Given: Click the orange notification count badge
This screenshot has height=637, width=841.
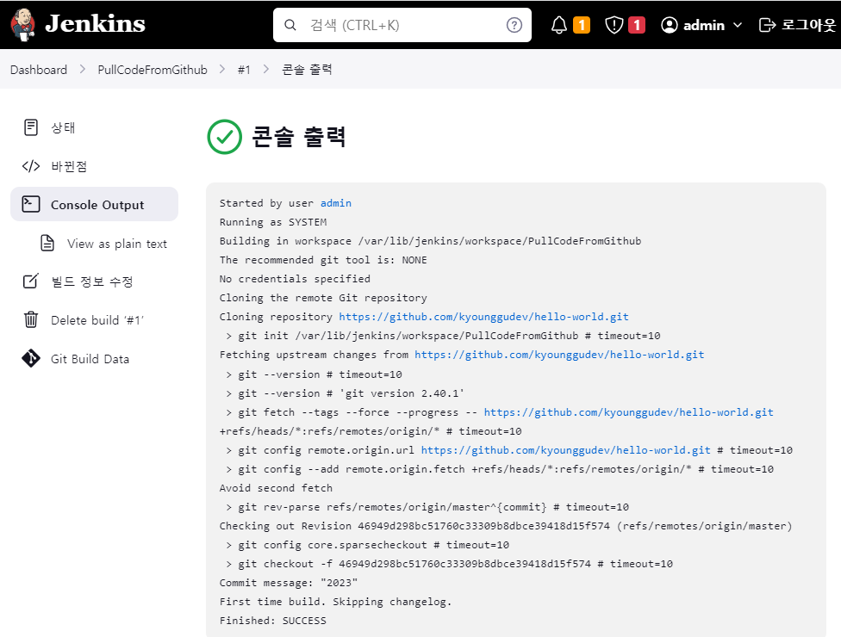Looking at the screenshot, I should point(582,25).
